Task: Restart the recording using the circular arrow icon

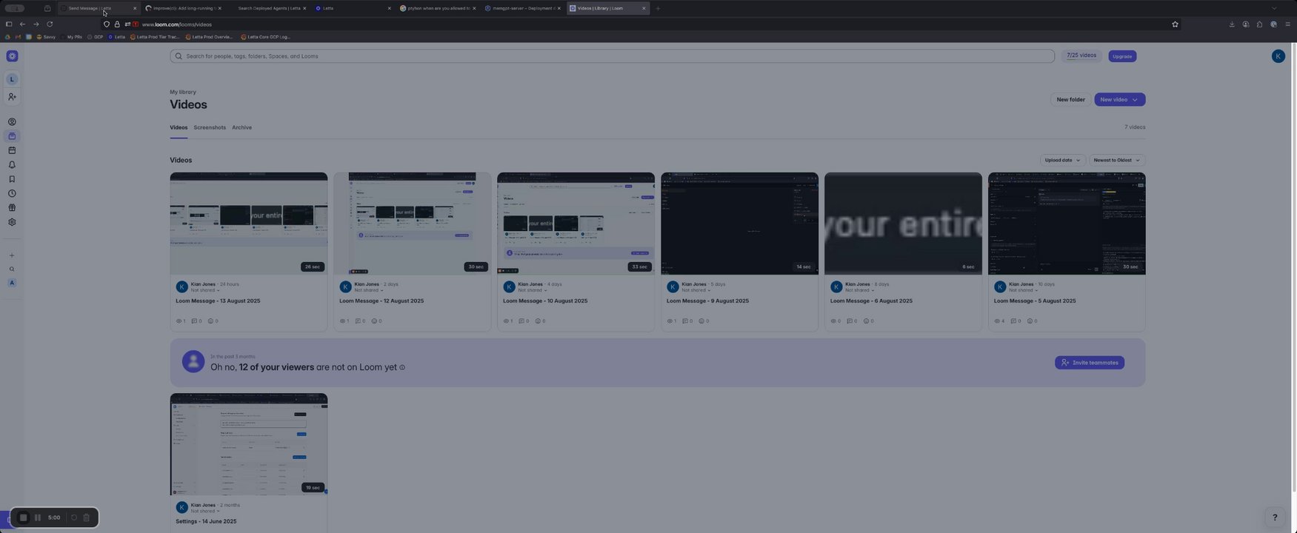Action: coord(73,517)
